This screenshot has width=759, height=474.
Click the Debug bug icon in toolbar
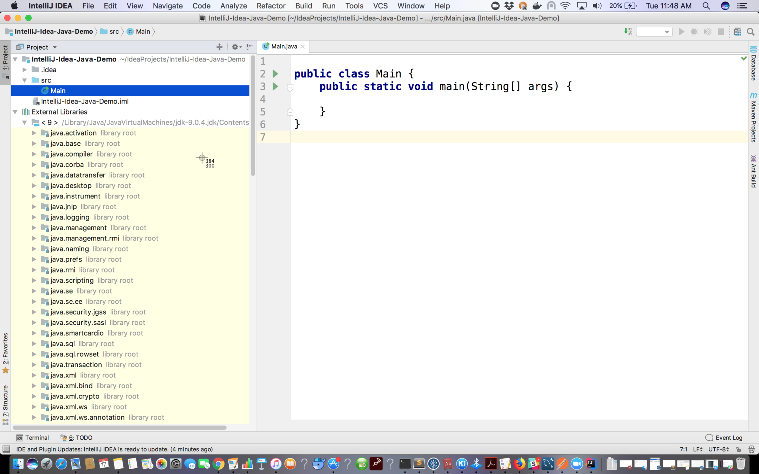click(x=694, y=32)
